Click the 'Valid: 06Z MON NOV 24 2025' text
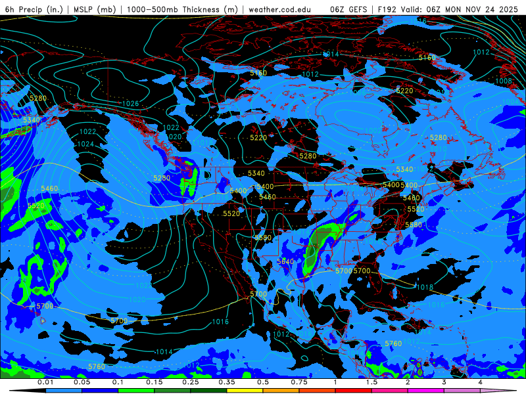 tap(459, 9)
